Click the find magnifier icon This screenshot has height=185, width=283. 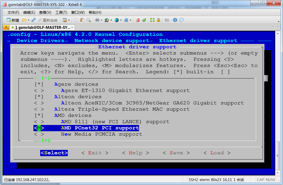(x=89, y=20)
